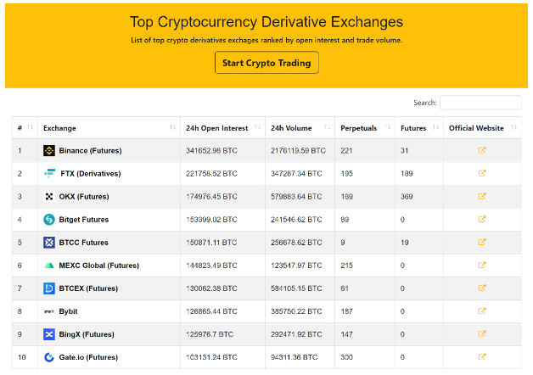Viewport: 533px width, 375px height.
Task: Open BTCEX (Futures) official website link icon
Action: click(482, 288)
